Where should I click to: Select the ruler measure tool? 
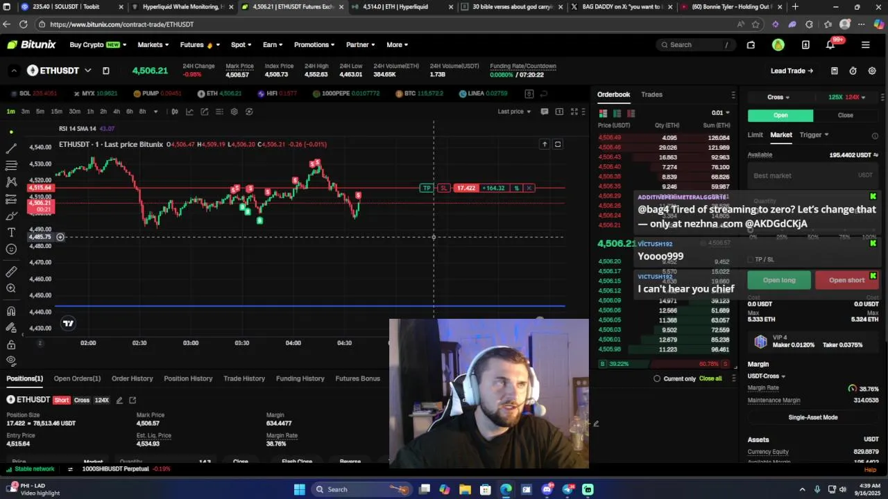[11, 272]
